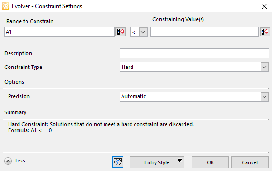Open the Entry Style menu arrow
272x171 pixels.
click(x=180, y=161)
